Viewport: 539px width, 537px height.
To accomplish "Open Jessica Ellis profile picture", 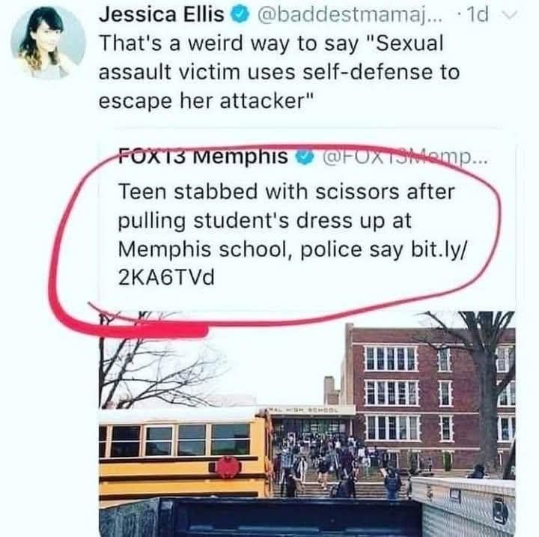I will pyautogui.click(x=49, y=42).
